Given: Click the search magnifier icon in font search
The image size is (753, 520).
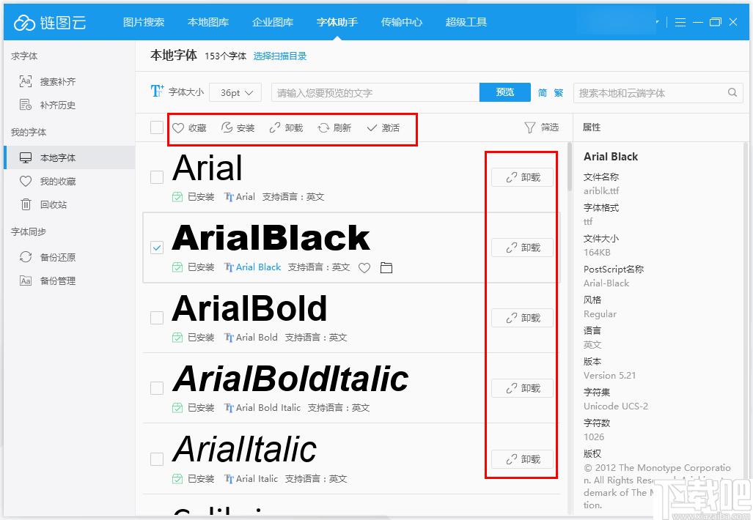Looking at the screenshot, I should 732,93.
